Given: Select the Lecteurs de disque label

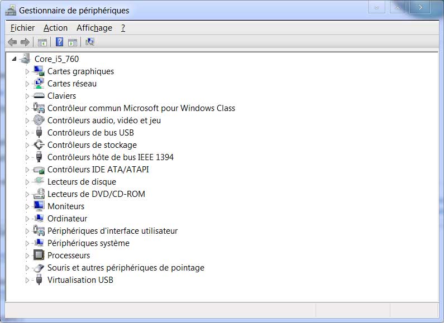Looking at the screenshot, I should 82,181.
